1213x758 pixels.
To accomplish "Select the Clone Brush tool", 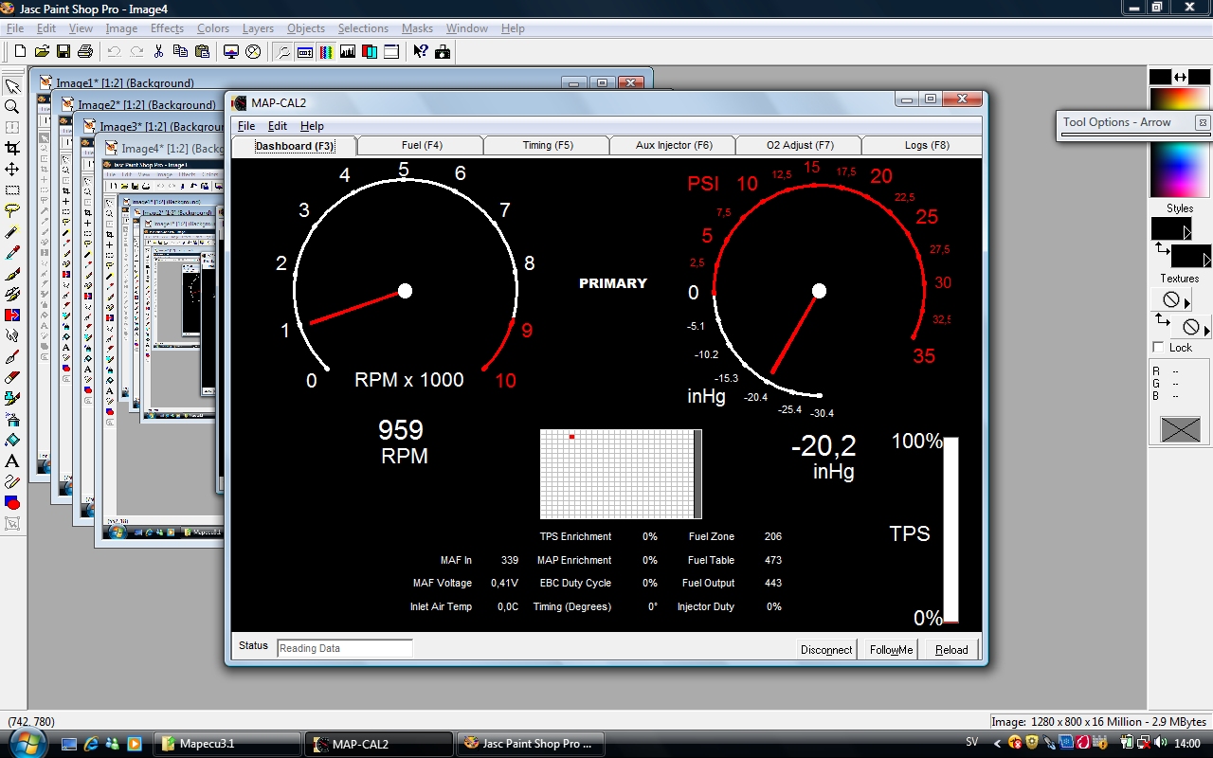I will (x=12, y=294).
